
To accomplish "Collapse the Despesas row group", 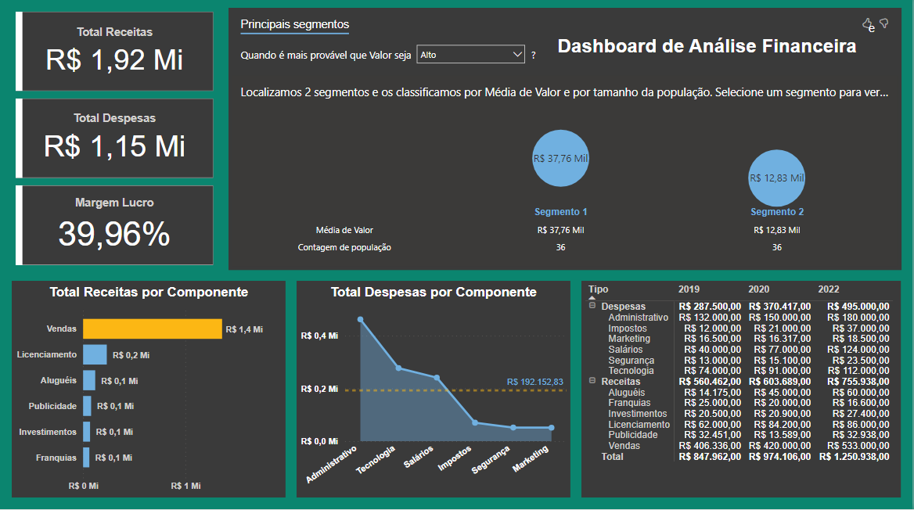I will click(x=592, y=307).
